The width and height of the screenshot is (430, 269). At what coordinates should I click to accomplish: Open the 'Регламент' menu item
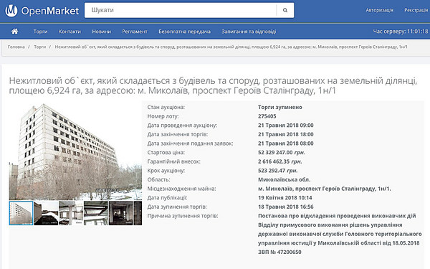point(135,32)
